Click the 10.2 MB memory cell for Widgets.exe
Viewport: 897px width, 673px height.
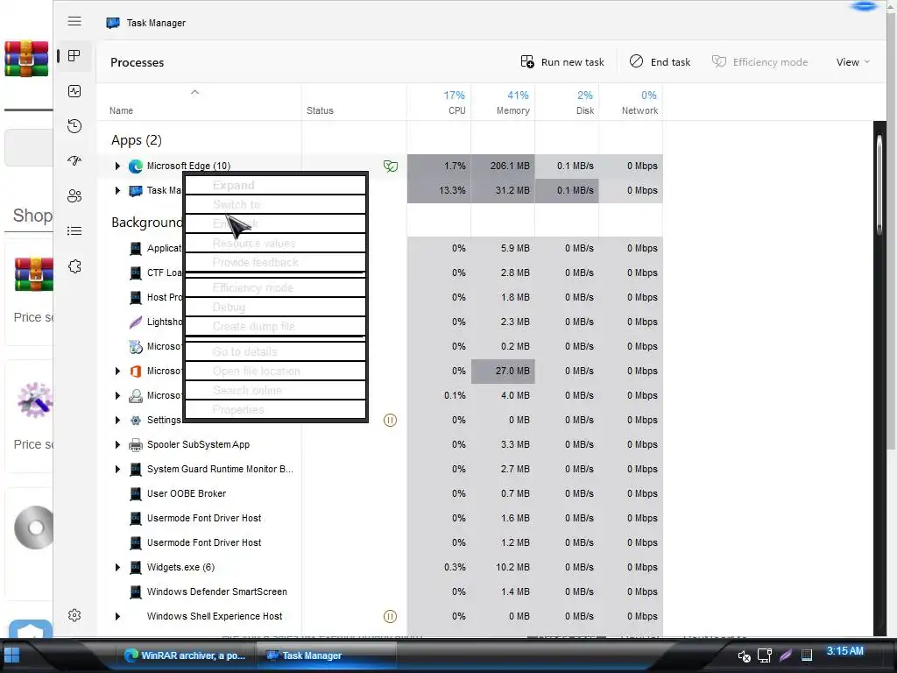pyautogui.click(x=503, y=567)
